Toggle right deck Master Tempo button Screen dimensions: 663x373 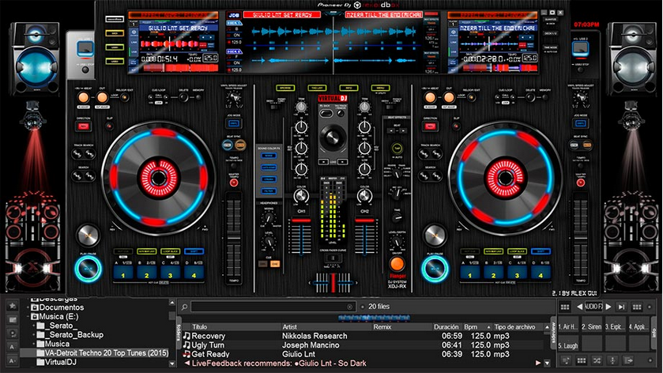click(581, 183)
